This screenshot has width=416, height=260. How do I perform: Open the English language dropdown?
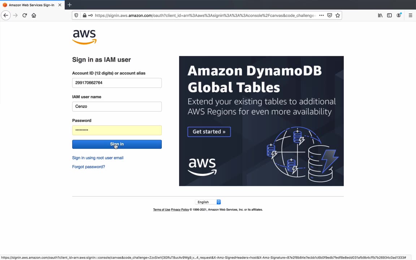click(208, 202)
